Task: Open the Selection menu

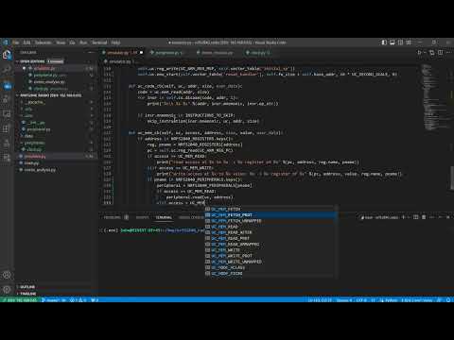Action: [x=44, y=42]
